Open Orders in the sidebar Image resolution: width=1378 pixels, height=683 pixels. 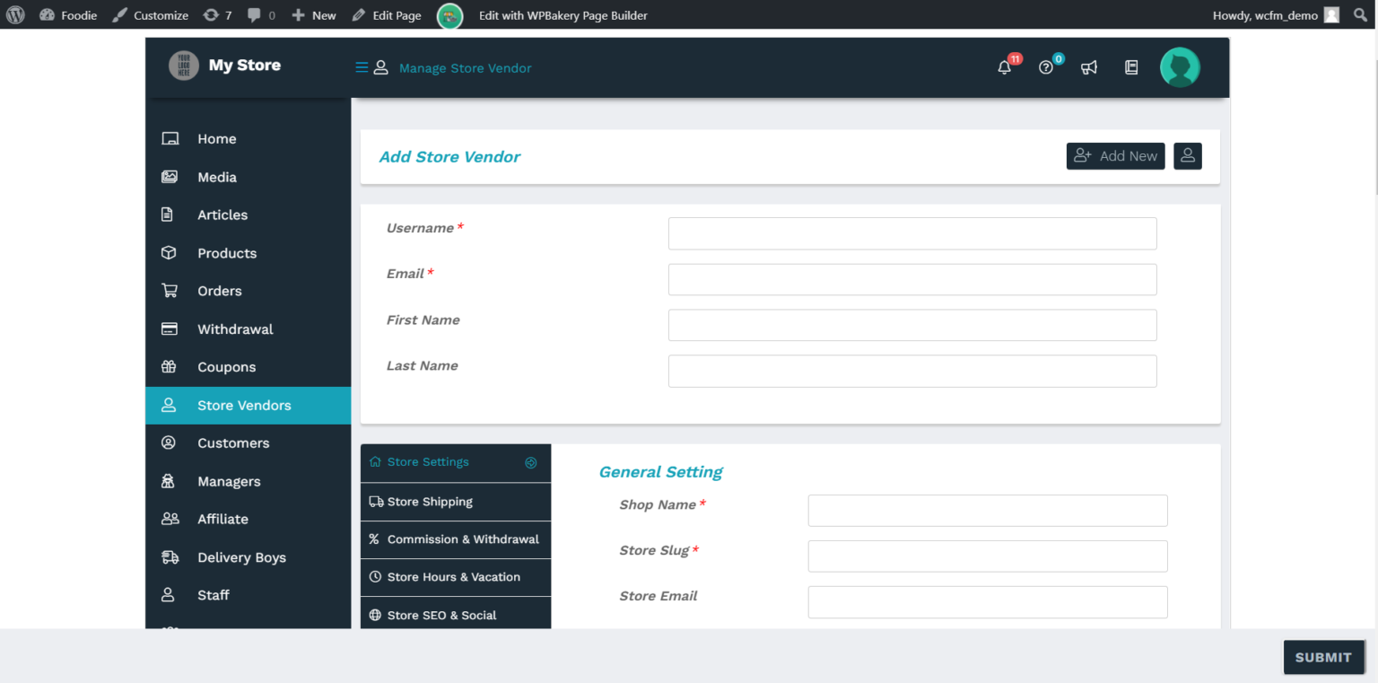click(x=249, y=291)
